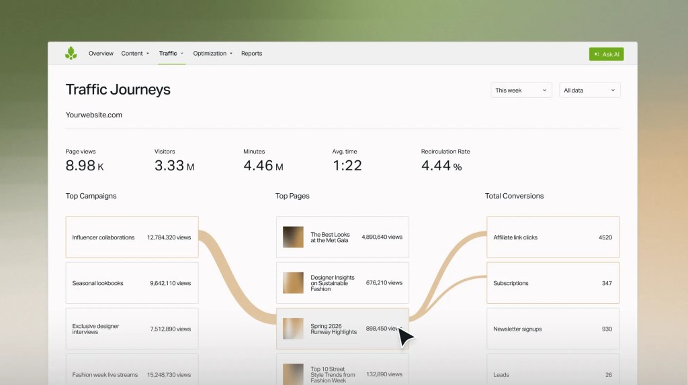Screen dimensions: 688x385
Task: Select the Traffic tab
Action: (x=171, y=54)
